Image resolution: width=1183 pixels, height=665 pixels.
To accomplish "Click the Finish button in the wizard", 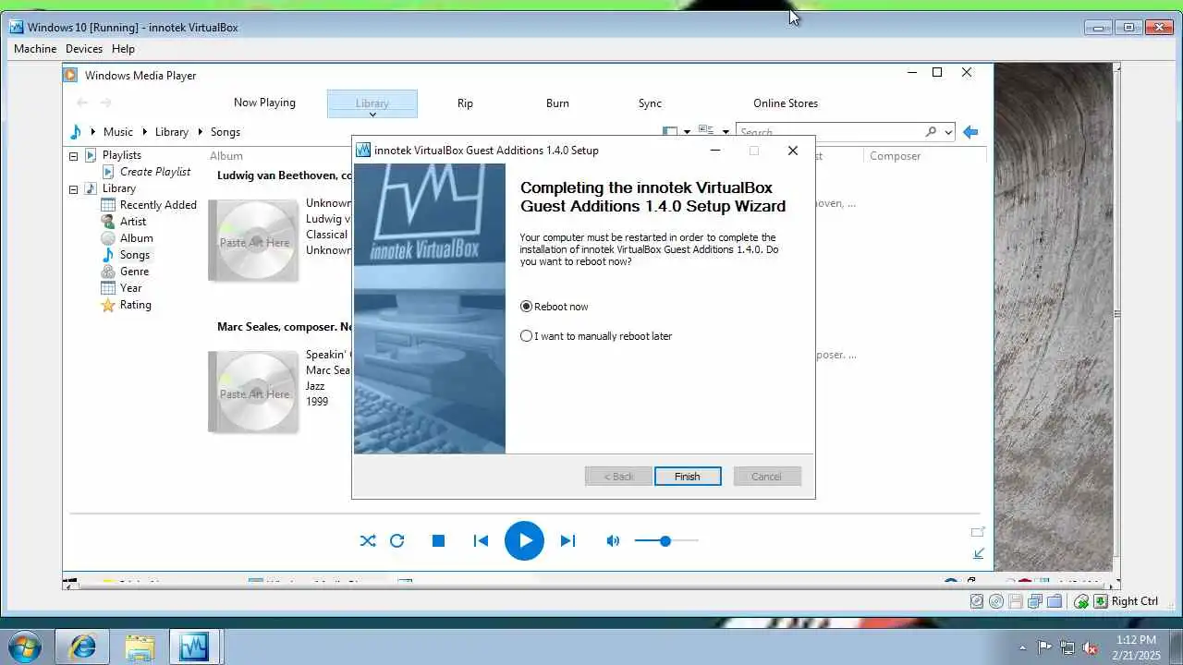I will pyautogui.click(x=688, y=477).
